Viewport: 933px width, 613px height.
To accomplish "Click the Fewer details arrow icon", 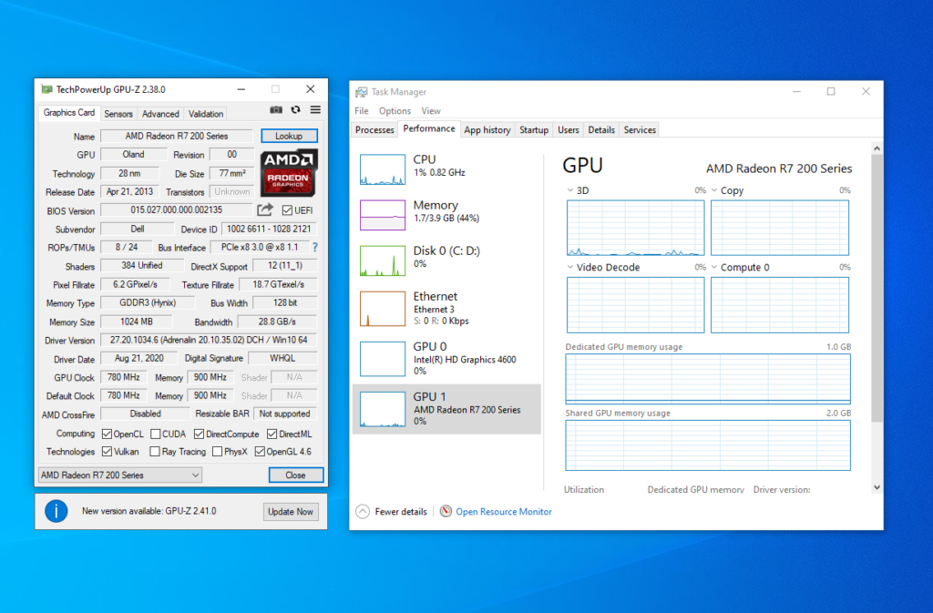I will pos(363,512).
